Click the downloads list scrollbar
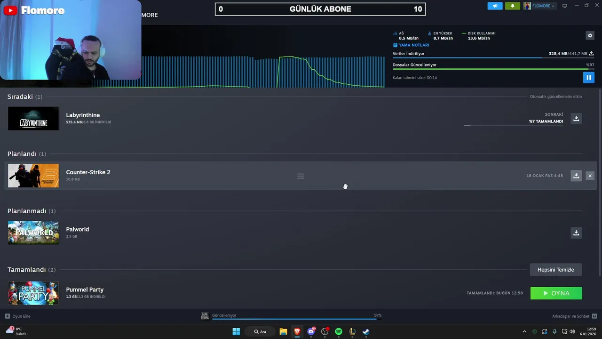 tap(599, 184)
